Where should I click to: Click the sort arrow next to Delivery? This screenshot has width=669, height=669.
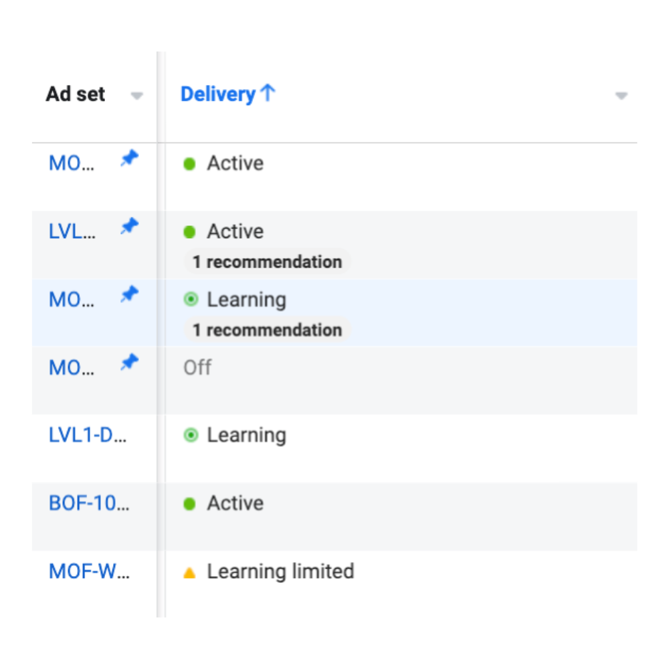coord(268,92)
